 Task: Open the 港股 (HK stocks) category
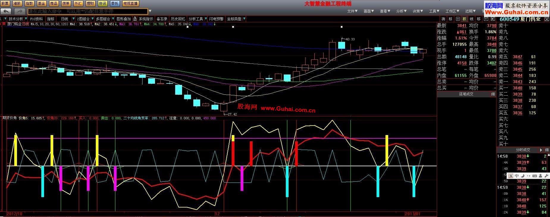[x=17, y=4]
